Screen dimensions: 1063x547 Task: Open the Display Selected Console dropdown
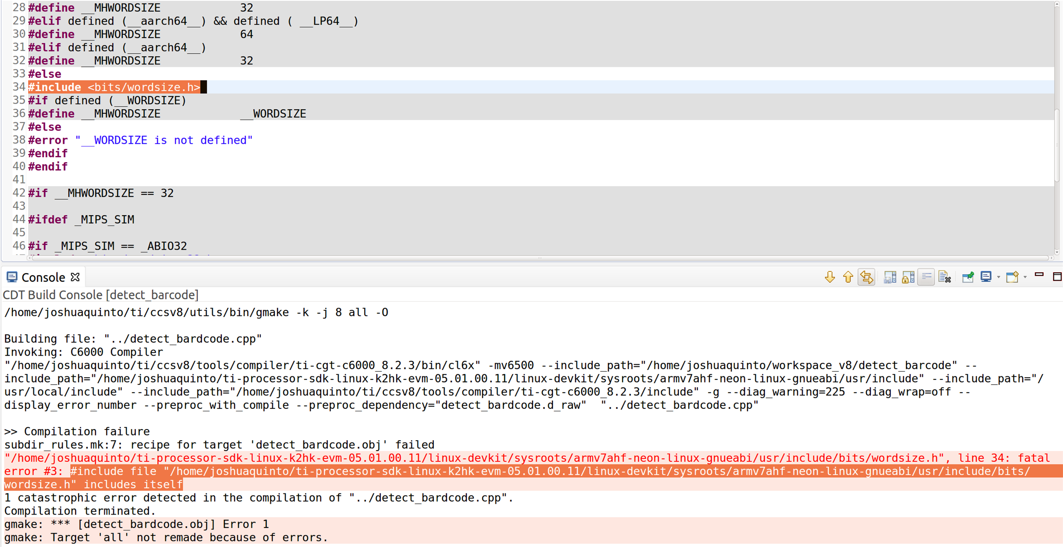click(999, 277)
